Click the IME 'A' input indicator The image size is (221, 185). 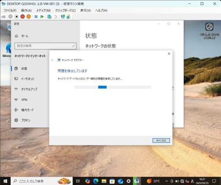coord(192,181)
